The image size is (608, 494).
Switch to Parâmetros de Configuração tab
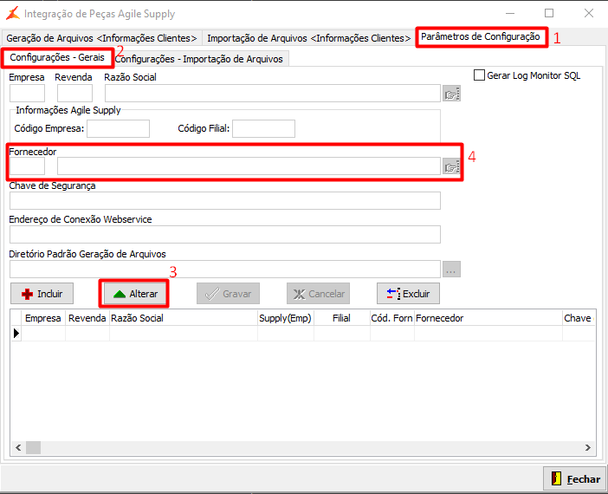coord(481,37)
